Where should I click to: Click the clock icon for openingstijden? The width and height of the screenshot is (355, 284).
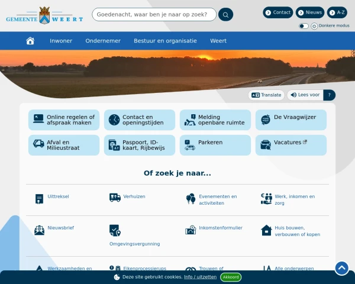click(114, 120)
